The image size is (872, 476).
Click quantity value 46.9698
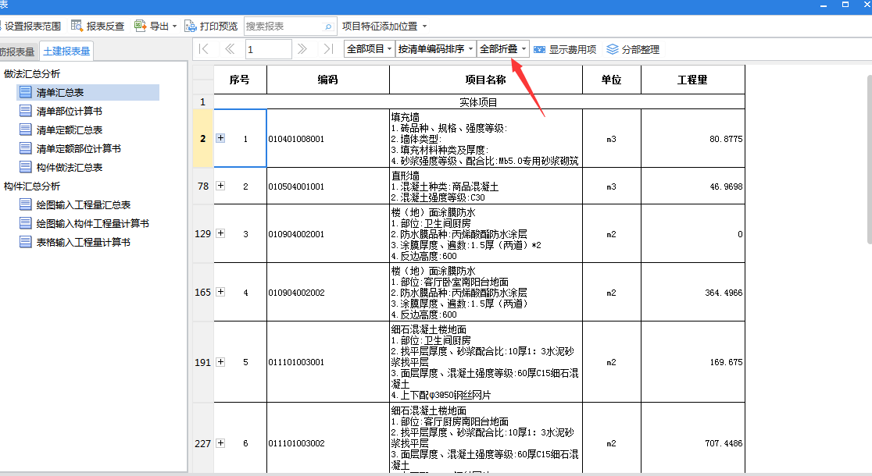726,186
